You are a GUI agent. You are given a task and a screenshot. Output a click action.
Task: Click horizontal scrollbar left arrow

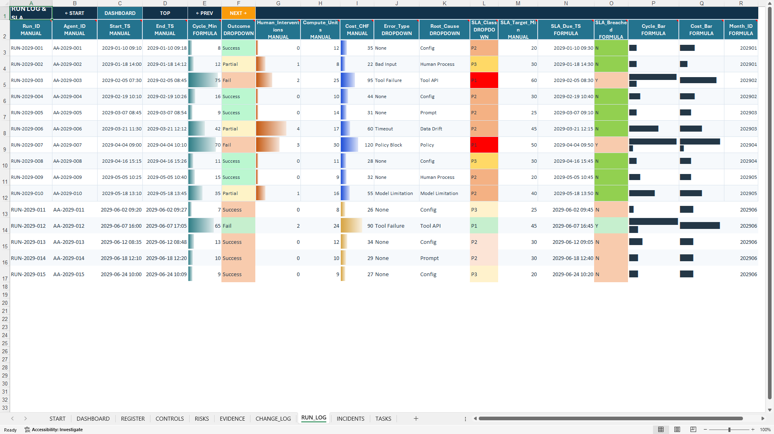(475, 419)
